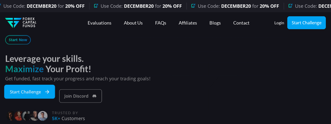Visit the Blogs section
Screen dimensions: 331x124
click(x=215, y=23)
